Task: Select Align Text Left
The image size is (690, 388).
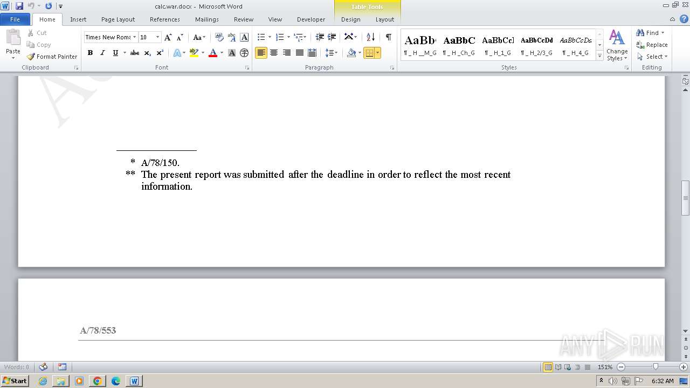Action: (261, 53)
